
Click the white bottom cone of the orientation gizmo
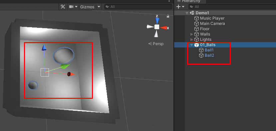click(x=156, y=33)
